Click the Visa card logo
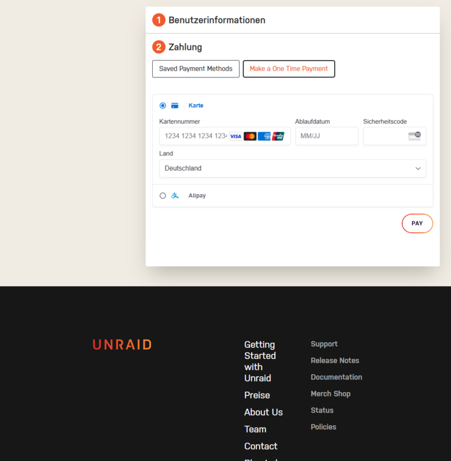This screenshot has height=461, width=451. coord(236,136)
